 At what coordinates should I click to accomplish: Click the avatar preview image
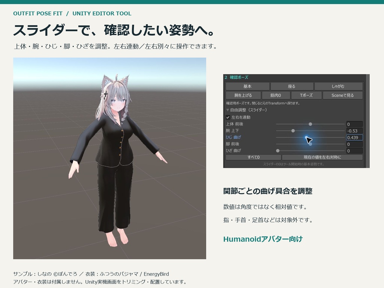(x=110, y=158)
